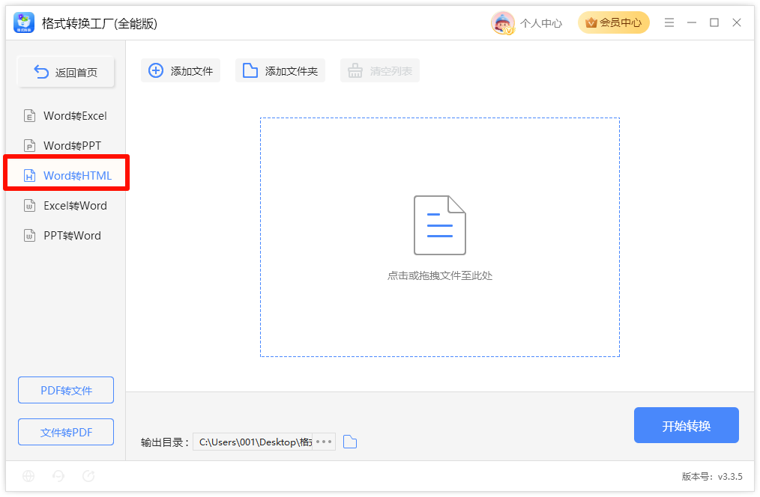This screenshot has width=760, height=497.
Task: Click the Word转Excel file icon
Action: pos(29,116)
